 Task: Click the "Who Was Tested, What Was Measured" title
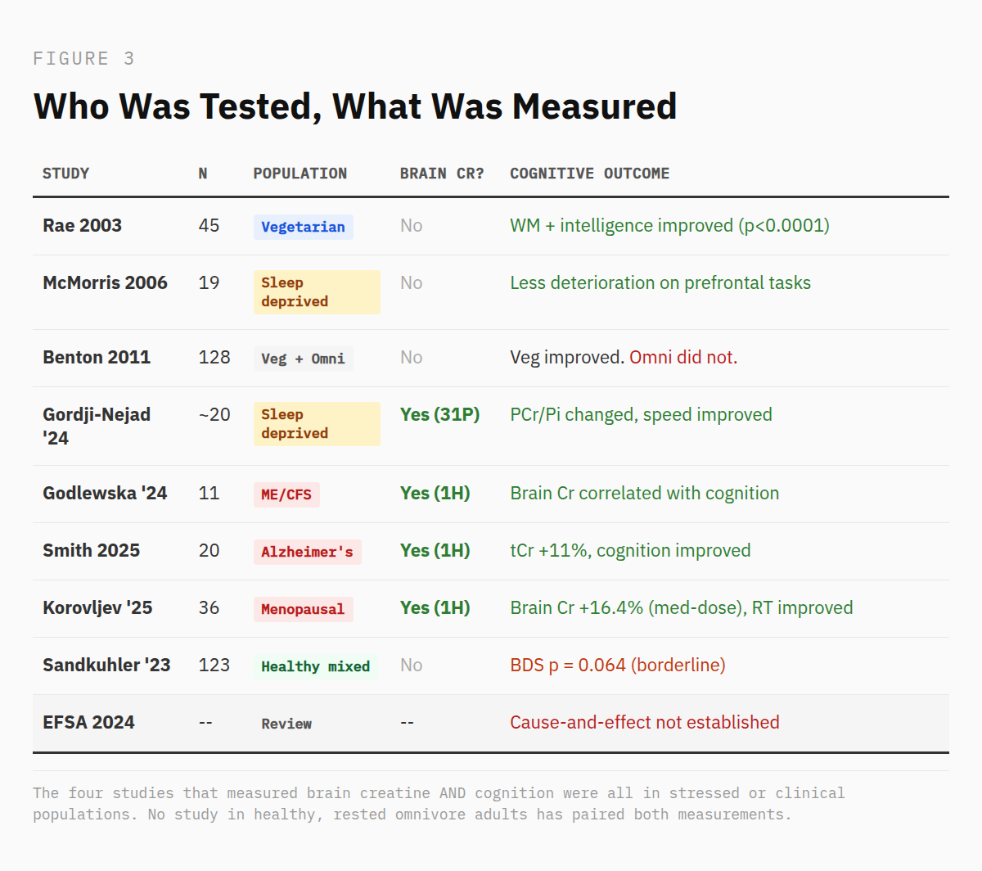[355, 106]
